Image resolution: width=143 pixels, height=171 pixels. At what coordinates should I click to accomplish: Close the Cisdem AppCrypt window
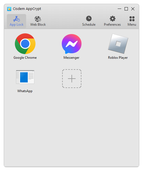pyautogui.click(x=133, y=9)
